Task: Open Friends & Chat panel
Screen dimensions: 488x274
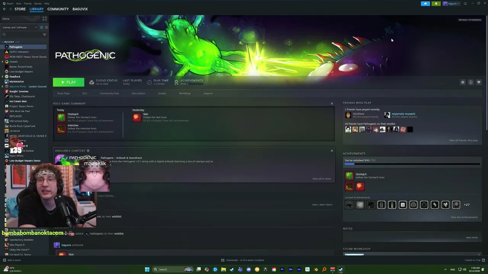Action: pos(474,260)
